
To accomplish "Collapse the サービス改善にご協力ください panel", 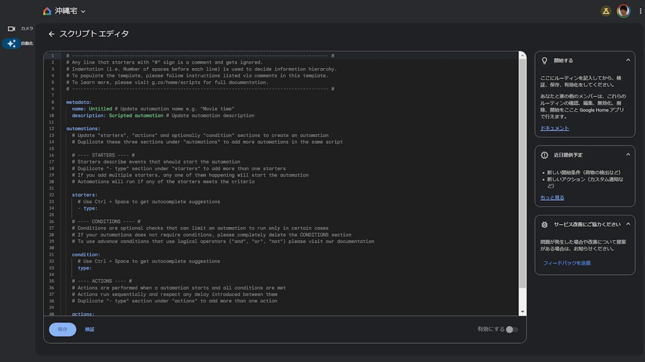I will (x=628, y=224).
